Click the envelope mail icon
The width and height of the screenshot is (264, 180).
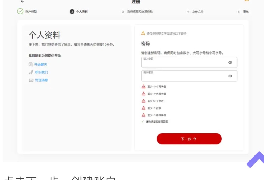[x=31, y=80]
